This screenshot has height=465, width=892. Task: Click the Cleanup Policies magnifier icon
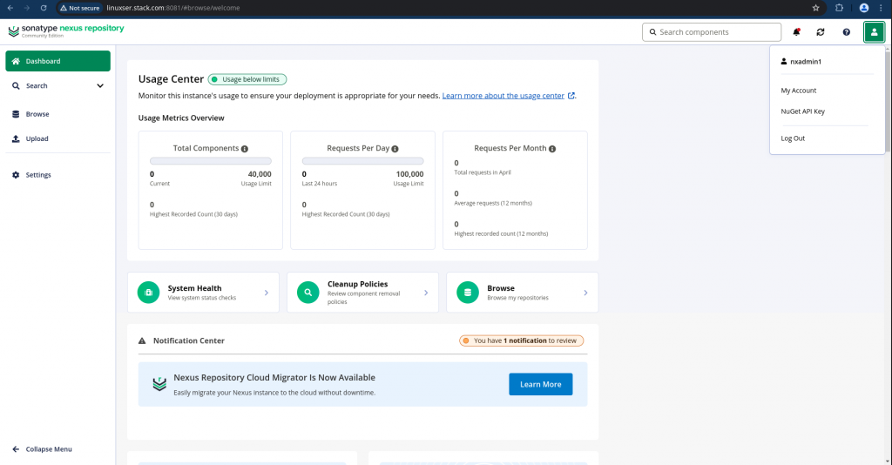point(307,293)
